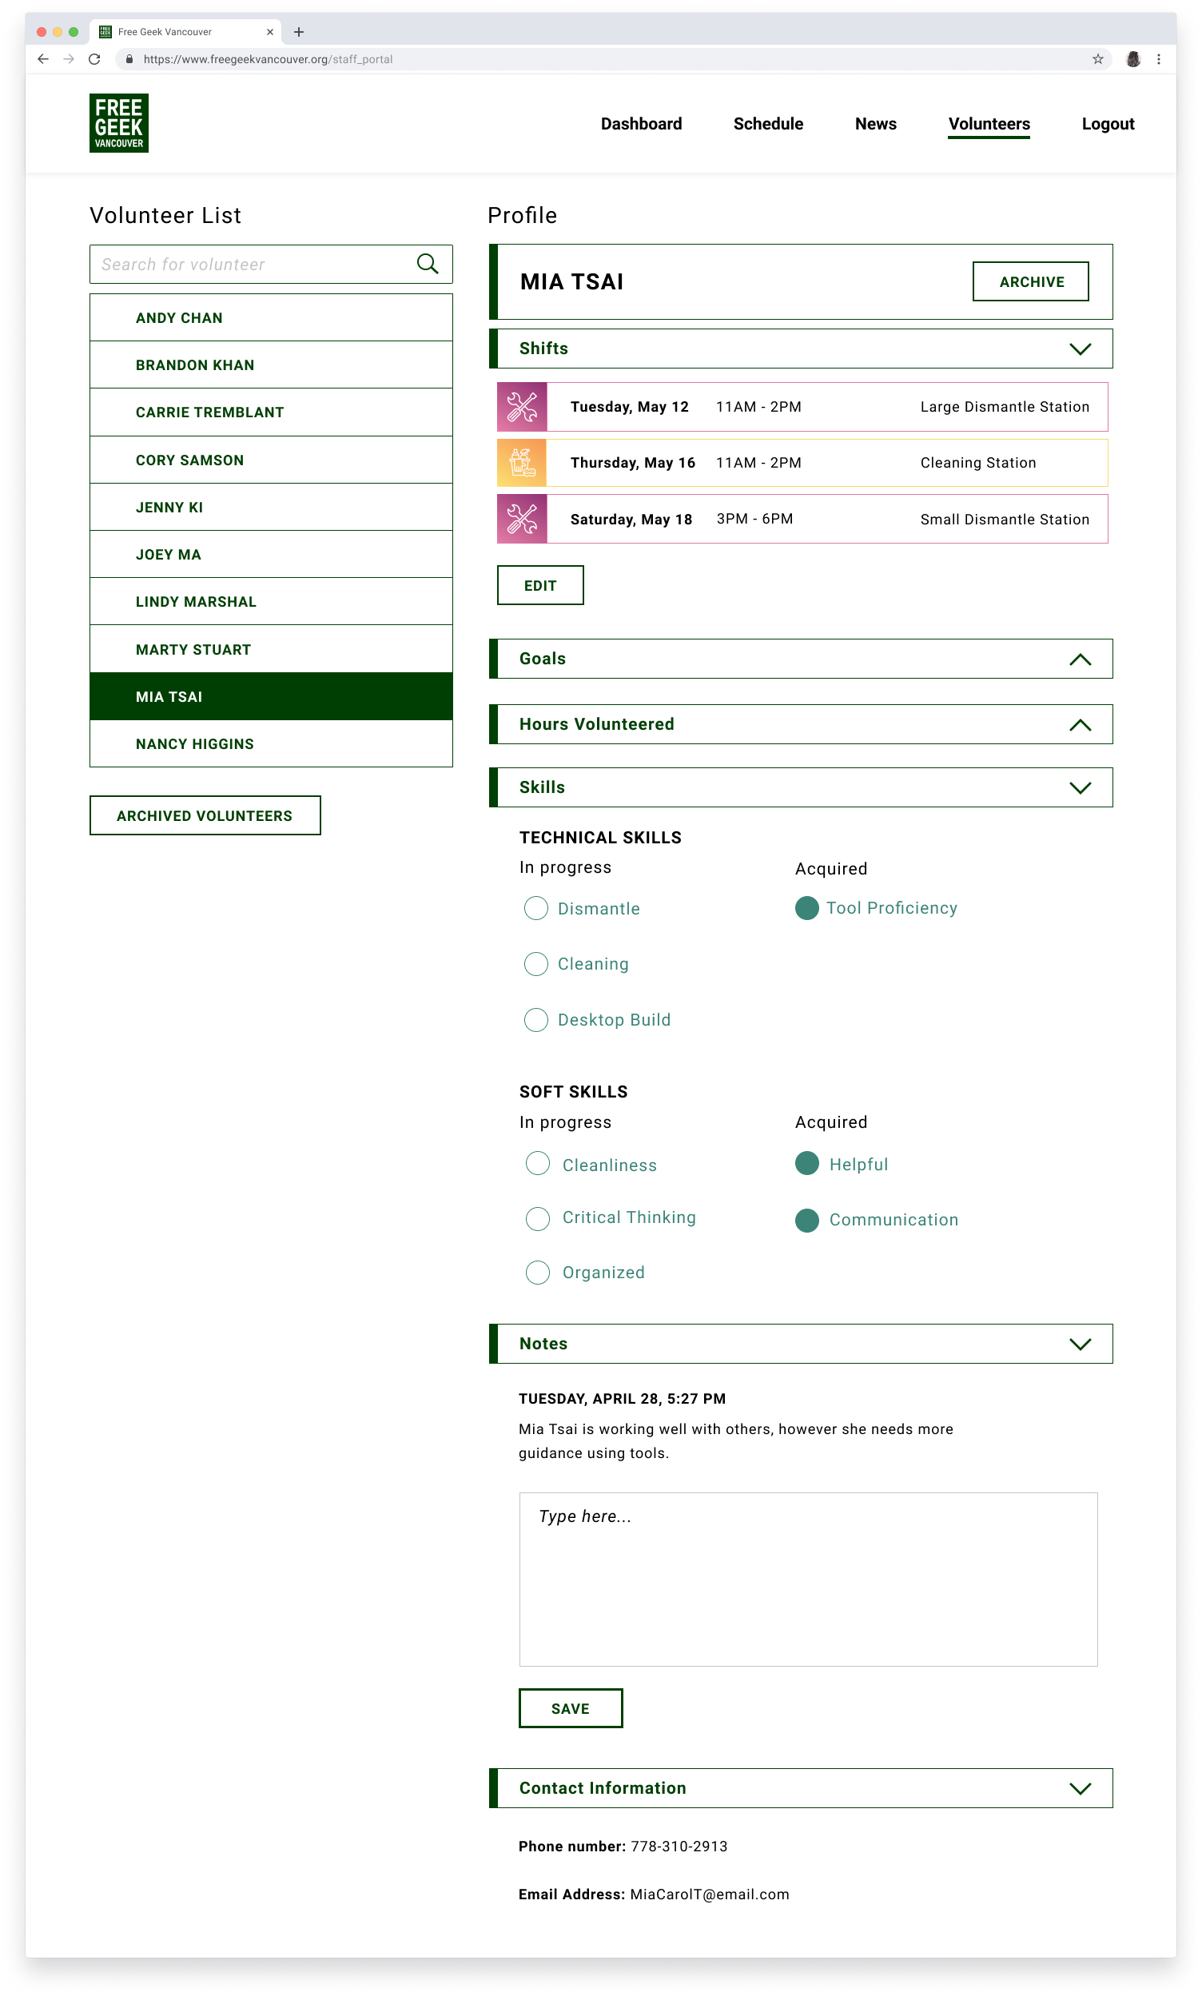Select Brandon Khan in volunteer list

click(272, 365)
